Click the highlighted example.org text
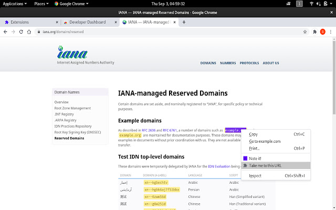The height and width of the screenshot is (210, 336). click(x=130, y=135)
